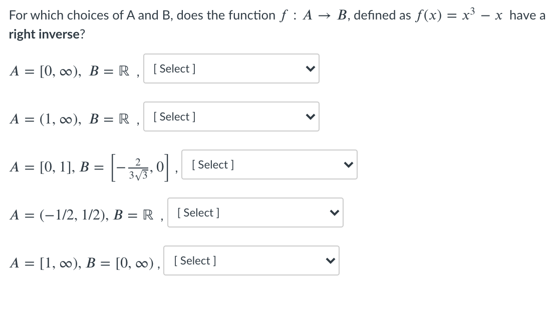Open the dropdown for A = [0, ∞), B = ℝ

tap(231, 68)
